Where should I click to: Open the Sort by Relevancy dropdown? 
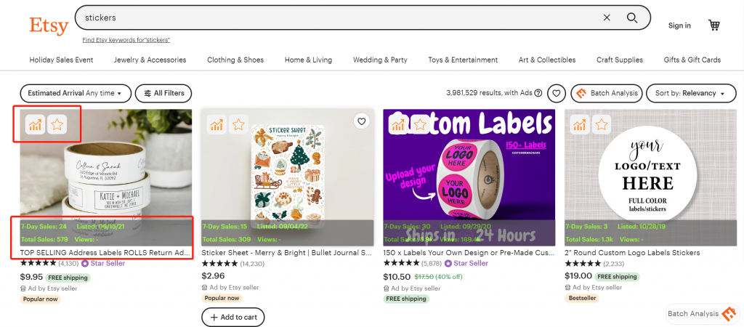[x=685, y=93]
